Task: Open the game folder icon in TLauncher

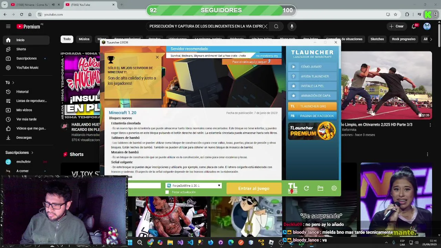Action: [x=320, y=188]
